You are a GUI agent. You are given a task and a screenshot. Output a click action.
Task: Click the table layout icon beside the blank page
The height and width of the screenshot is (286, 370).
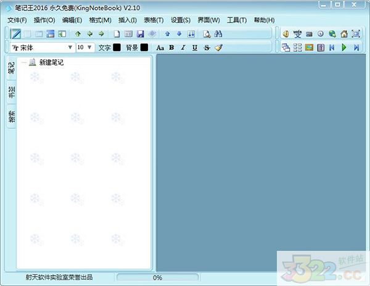(x=128, y=34)
